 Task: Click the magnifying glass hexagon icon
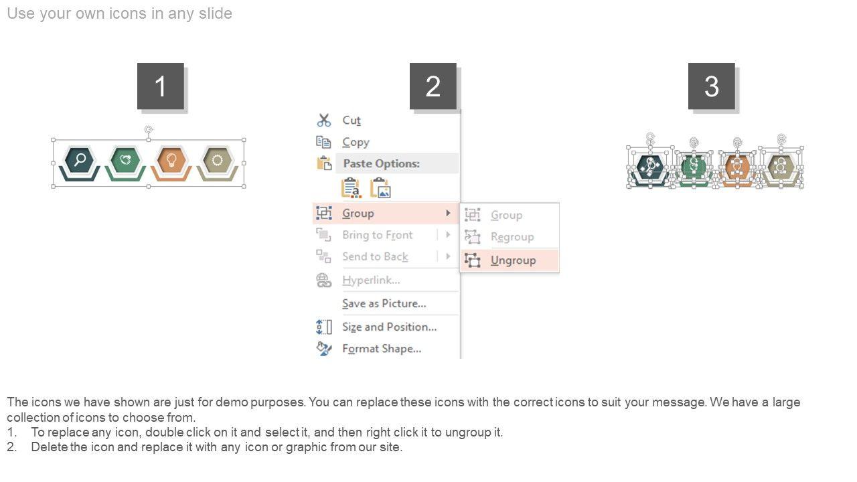80,160
